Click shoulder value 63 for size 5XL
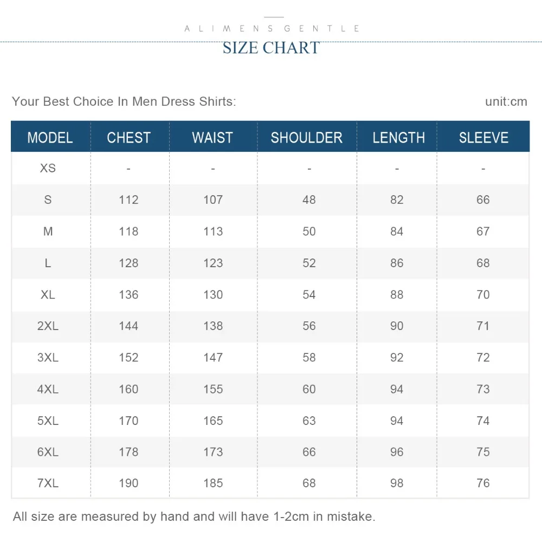The height and width of the screenshot is (542, 542). point(309,421)
